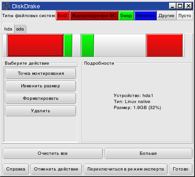Select the Ext2 filesystem type button
The height and width of the screenshot is (177, 195).
pos(63,16)
